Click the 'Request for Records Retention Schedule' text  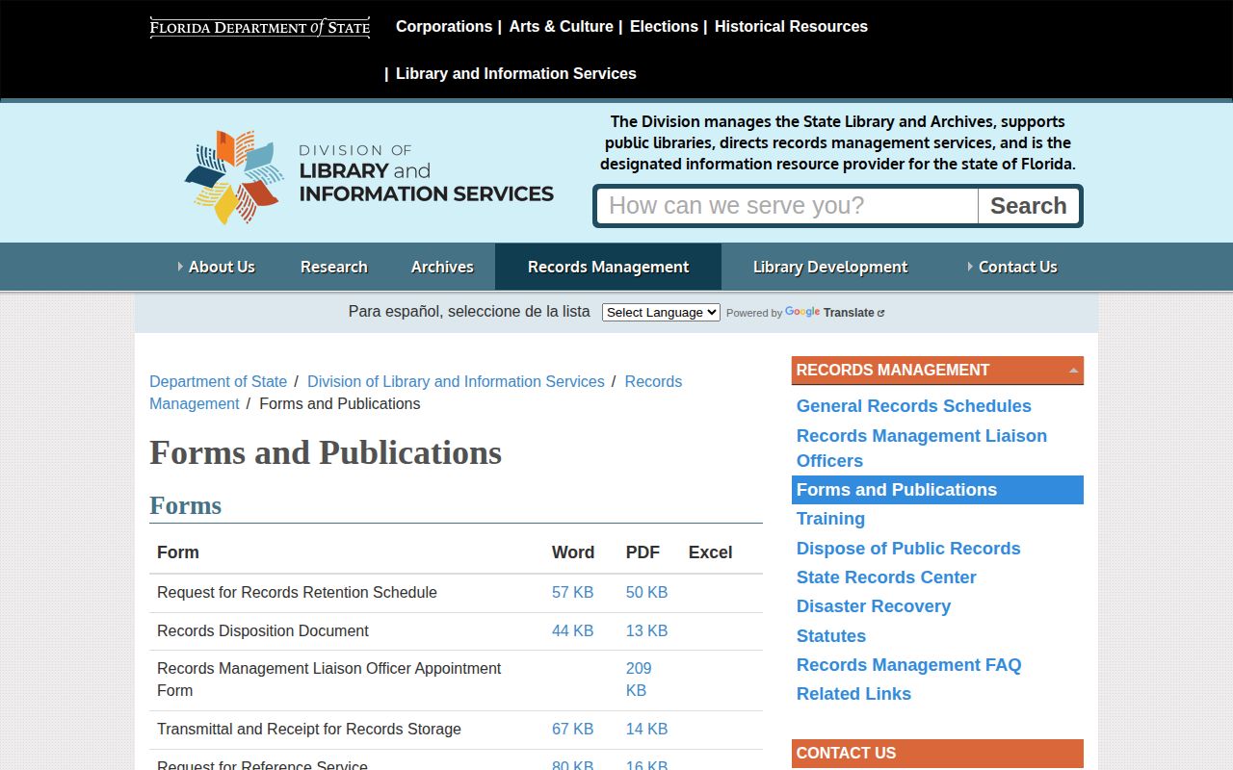tap(297, 593)
